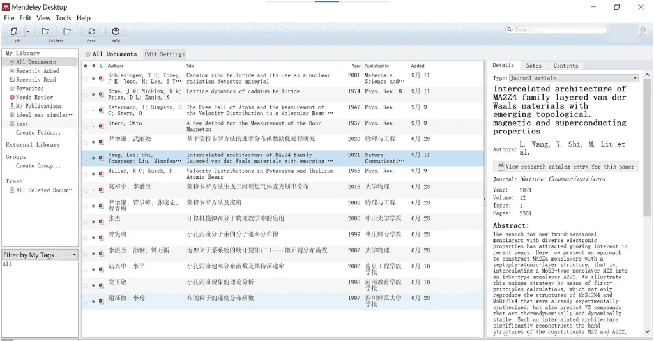This screenshot has height=341, width=654.
Task: Click Create Folder... in sidebar
Action: point(40,133)
